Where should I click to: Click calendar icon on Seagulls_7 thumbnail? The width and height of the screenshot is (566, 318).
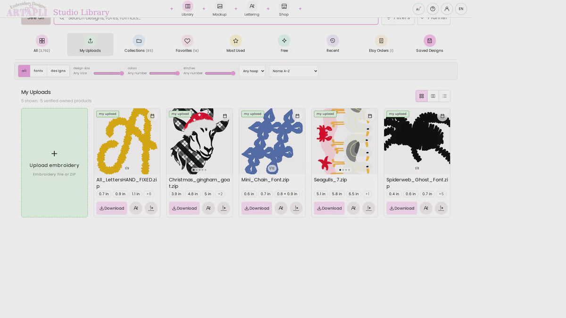coord(370,116)
